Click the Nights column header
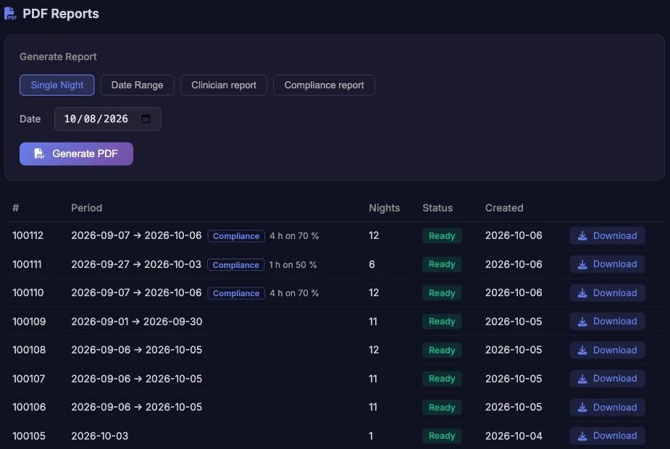Image resolution: width=670 pixels, height=449 pixels. tap(384, 208)
